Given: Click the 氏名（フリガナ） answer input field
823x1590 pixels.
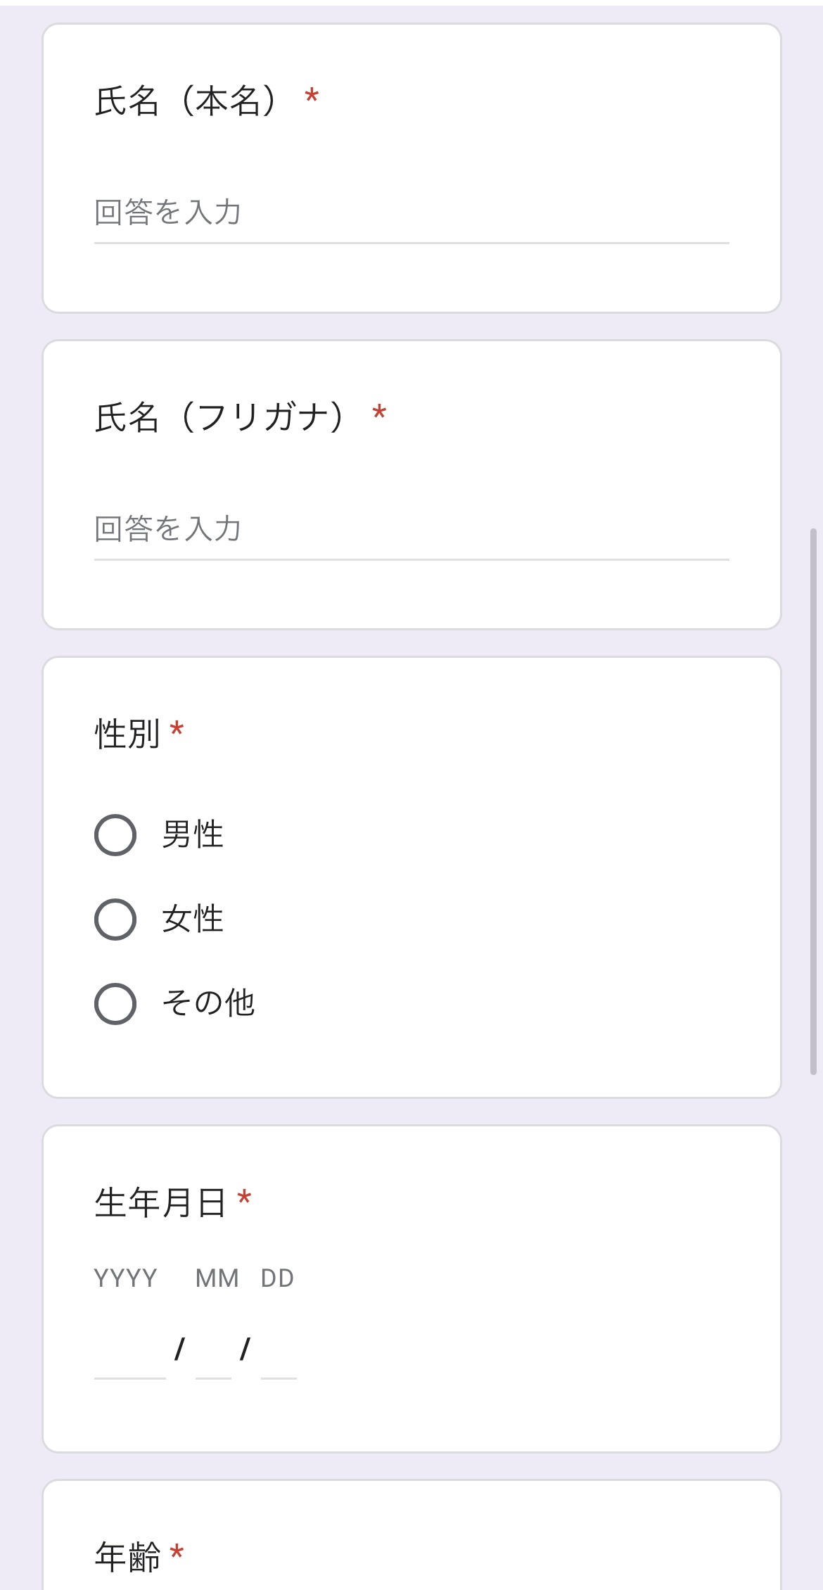Looking at the screenshot, I should (x=412, y=529).
